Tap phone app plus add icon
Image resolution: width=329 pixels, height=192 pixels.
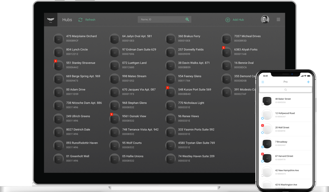[308, 82]
